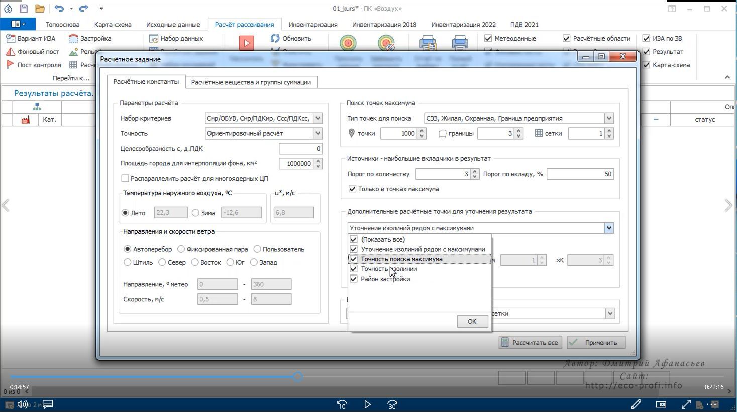Select Фиксированная пара wind option
737x412 pixels.
click(181, 249)
